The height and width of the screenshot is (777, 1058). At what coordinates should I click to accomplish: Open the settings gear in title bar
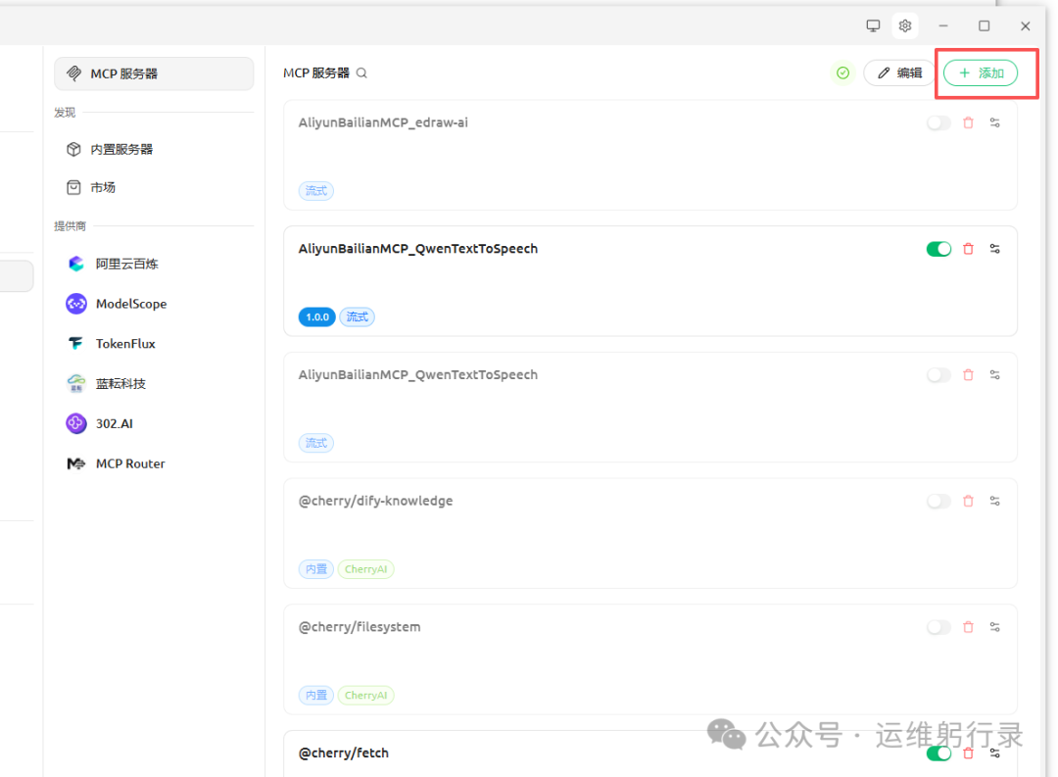pos(904,25)
